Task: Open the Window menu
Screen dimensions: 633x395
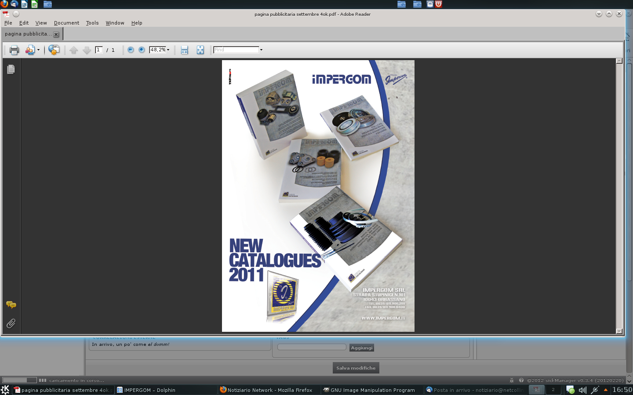Action: (115, 23)
